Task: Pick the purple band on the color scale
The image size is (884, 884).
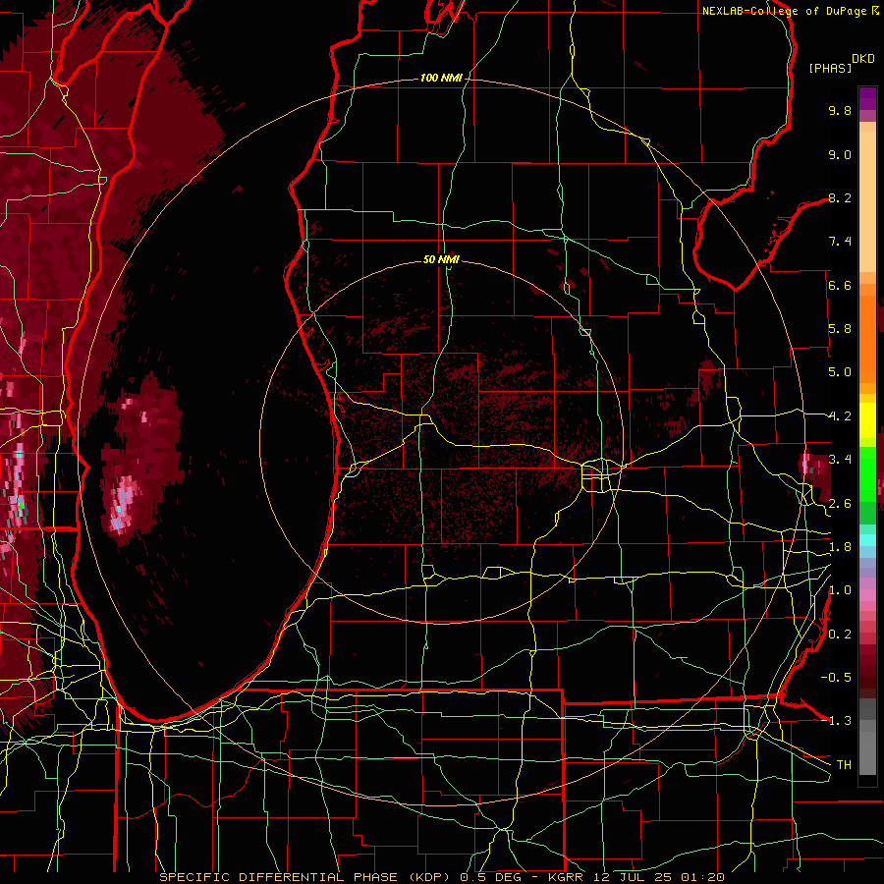Action: [867, 98]
